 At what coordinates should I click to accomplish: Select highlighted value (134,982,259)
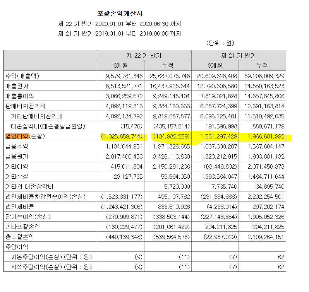171,136
